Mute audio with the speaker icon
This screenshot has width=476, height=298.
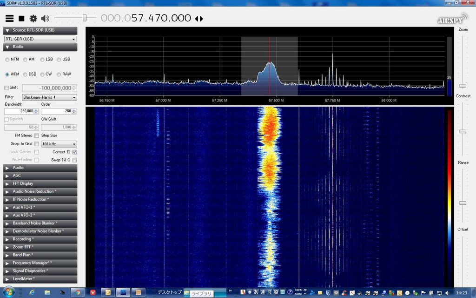(x=45, y=19)
